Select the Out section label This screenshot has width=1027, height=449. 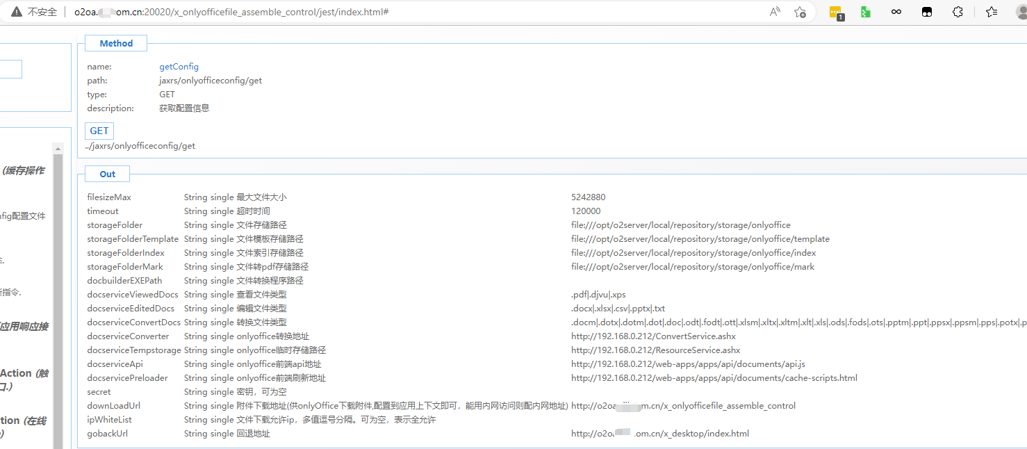[x=108, y=174]
